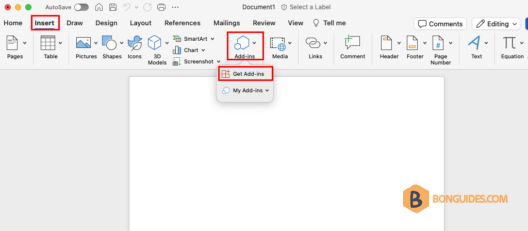528x231 pixels.
Task: Switch to the Insert tab
Action: pyautogui.click(x=45, y=23)
